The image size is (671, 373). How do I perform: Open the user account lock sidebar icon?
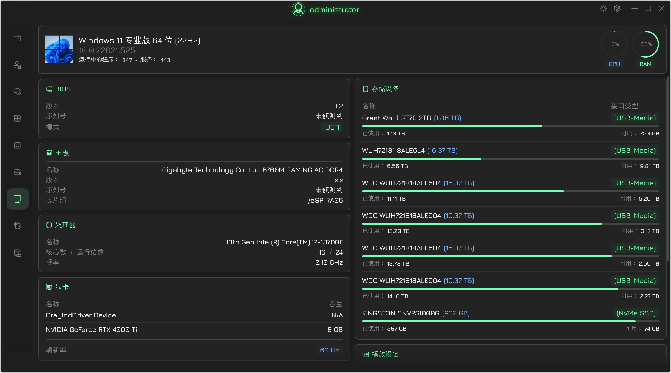click(x=17, y=65)
